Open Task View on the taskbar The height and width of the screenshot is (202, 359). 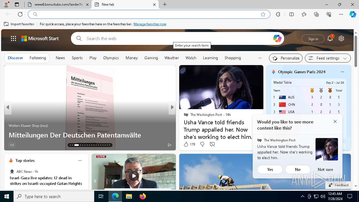coord(101,196)
